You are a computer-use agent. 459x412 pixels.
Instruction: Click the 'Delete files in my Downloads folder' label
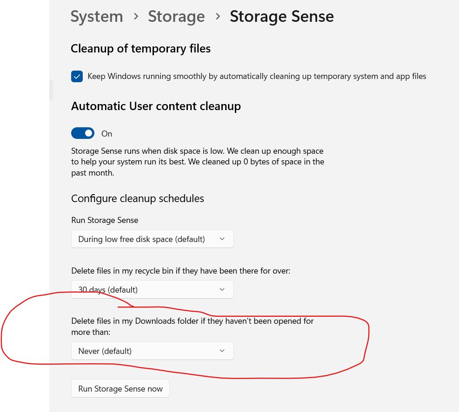192,321
